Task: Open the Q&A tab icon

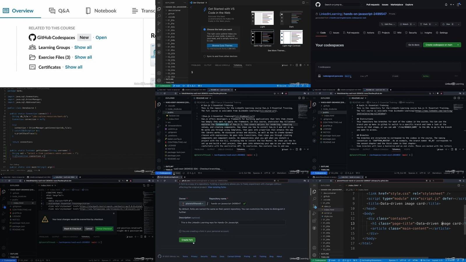Action: (52, 11)
